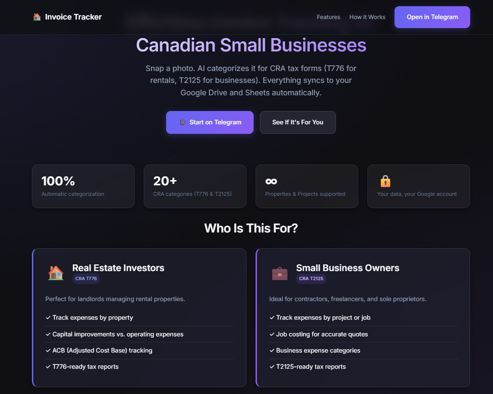This screenshot has width=493, height=394.
Task: Select the CRA T2125 badge
Action: tap(311, 279)
